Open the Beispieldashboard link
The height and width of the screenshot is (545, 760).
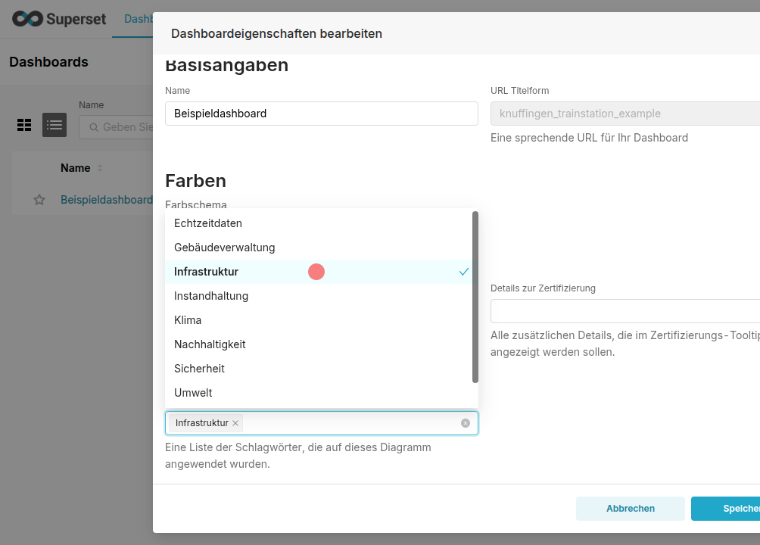(x=106, y=200)
